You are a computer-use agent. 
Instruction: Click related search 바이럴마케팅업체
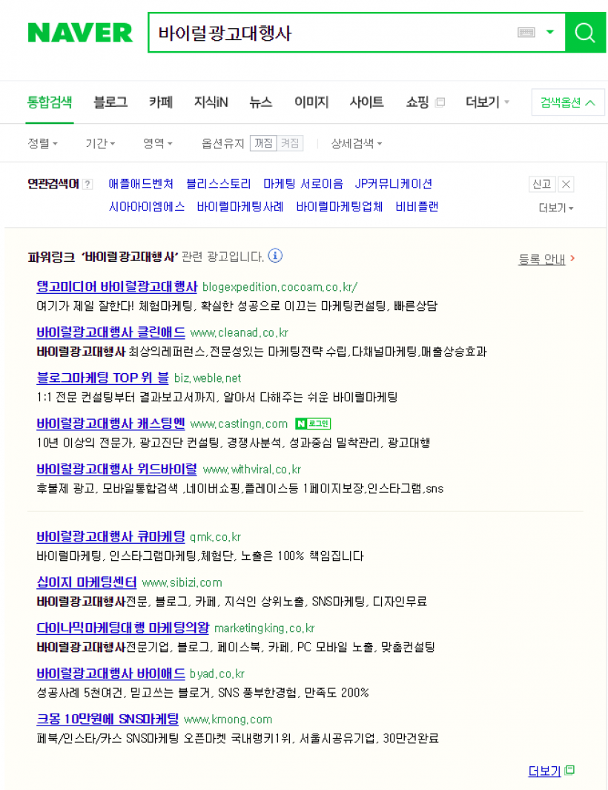click(x=340, y=206)
